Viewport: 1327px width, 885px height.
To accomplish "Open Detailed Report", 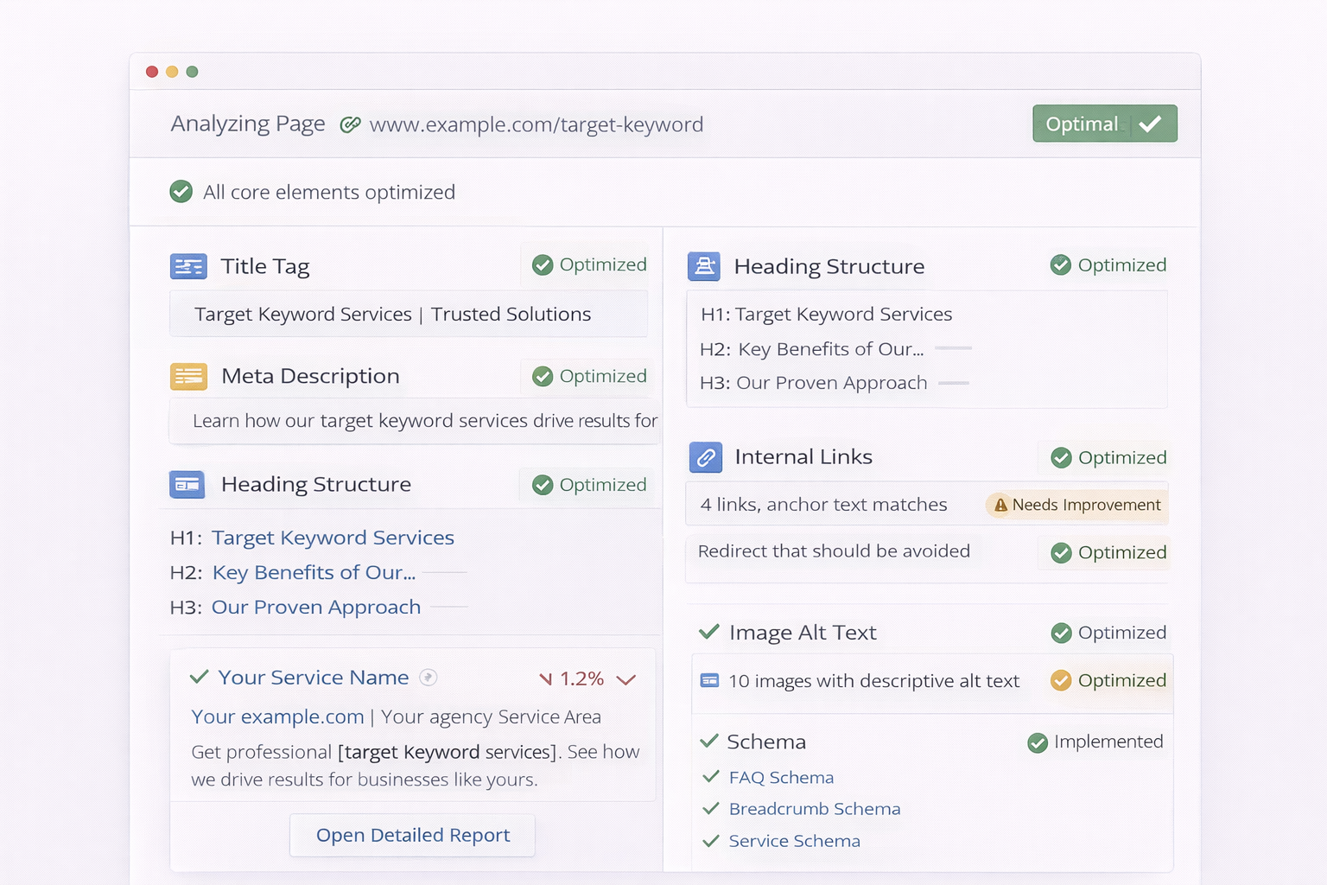I will pyautogui.click(x=412, y=835).
